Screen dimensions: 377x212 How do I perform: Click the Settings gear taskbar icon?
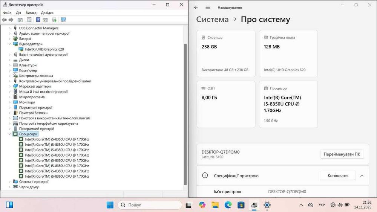[267, 205]
